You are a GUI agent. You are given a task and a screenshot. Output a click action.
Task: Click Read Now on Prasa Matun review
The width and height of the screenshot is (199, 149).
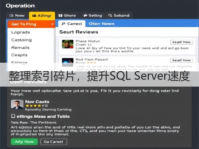[182, 42]
